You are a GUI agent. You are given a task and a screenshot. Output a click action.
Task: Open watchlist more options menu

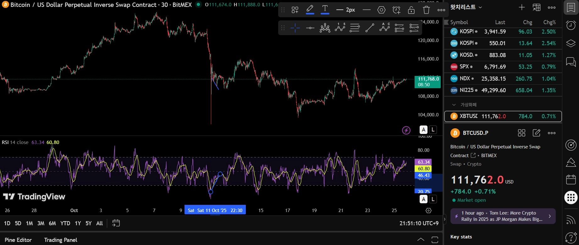click(x=552, y=7)
